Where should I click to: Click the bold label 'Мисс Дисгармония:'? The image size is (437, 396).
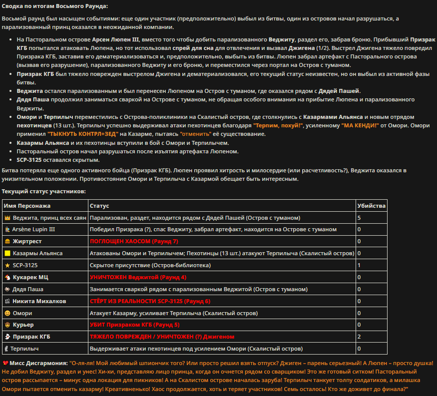[x=39, y=363]
